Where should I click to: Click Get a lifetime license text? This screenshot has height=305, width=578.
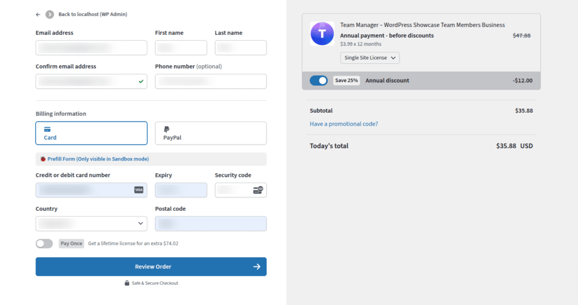(x=133, y=244)
